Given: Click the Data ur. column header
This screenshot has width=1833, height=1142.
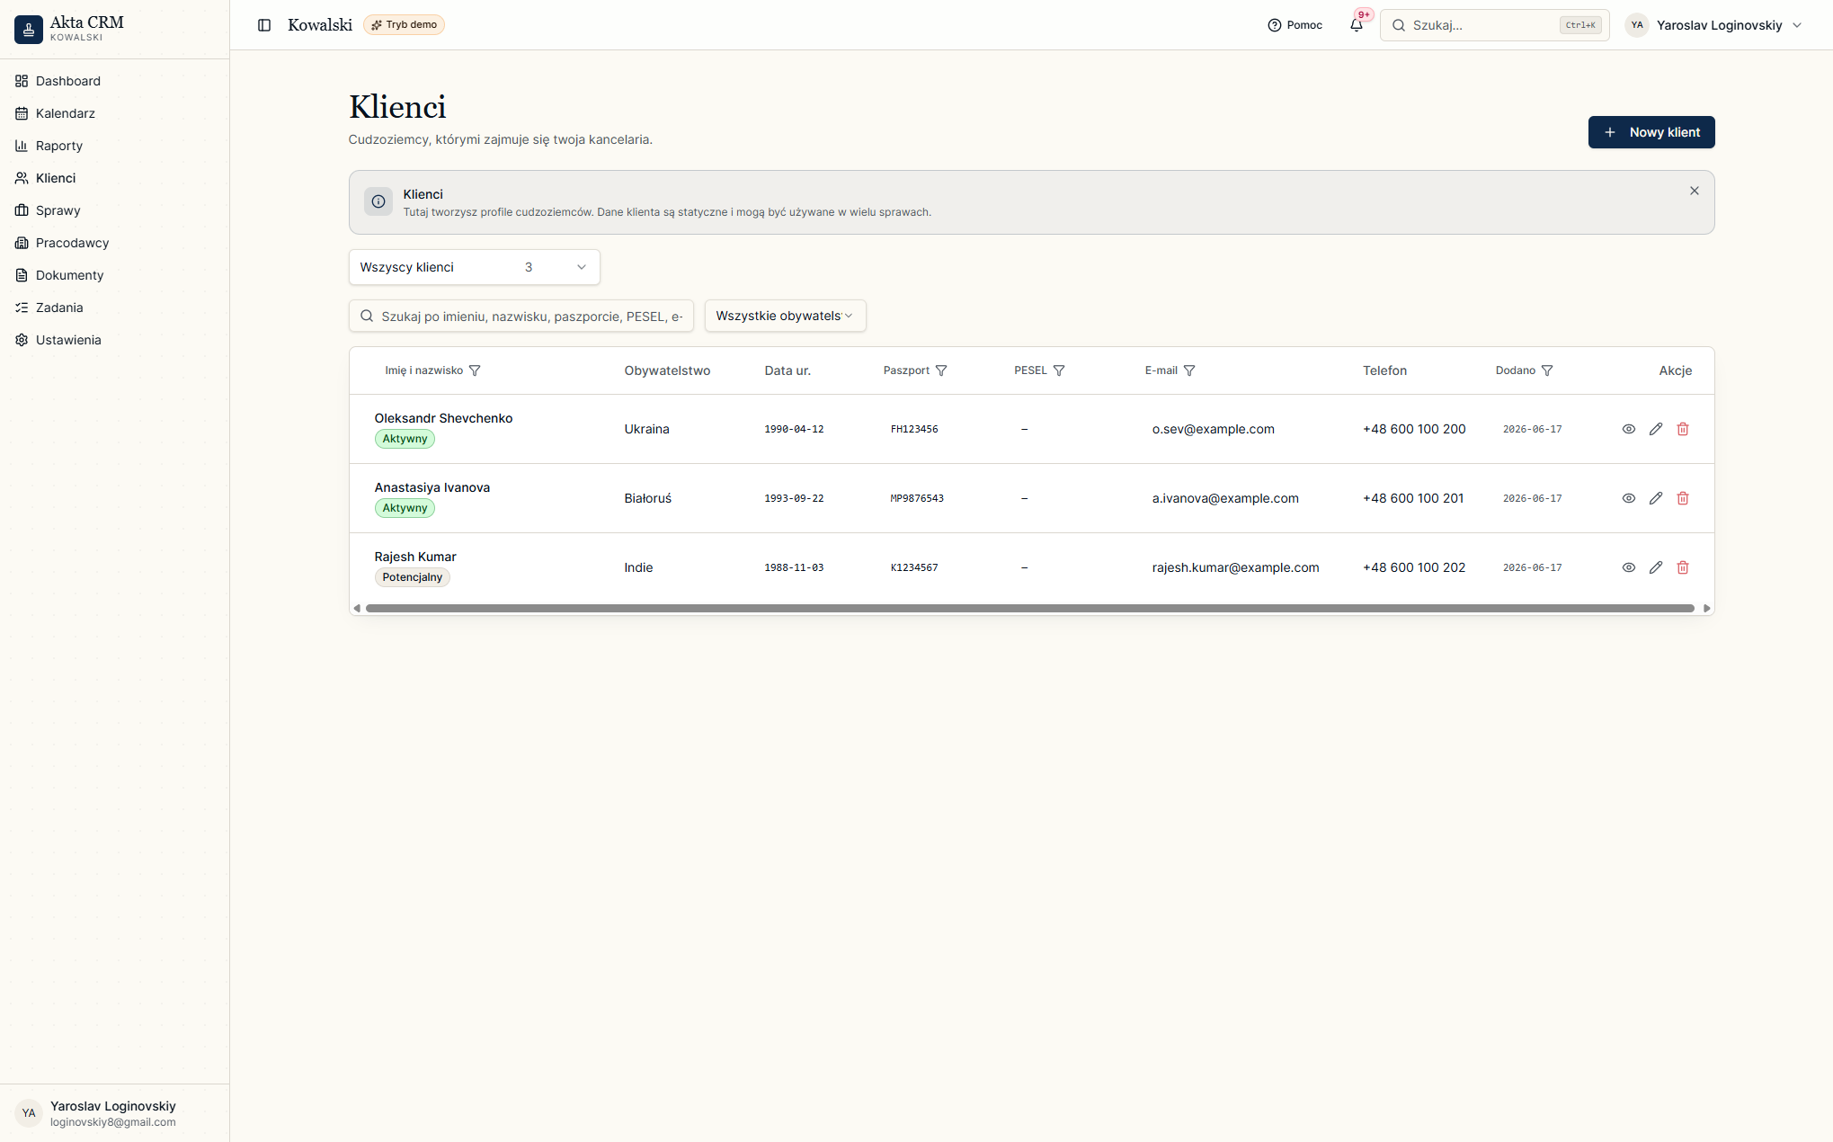Looking at the screenshot, I should pyautogui.click(x=787, y=370).
